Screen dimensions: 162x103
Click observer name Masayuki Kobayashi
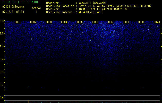coord(92,3)
